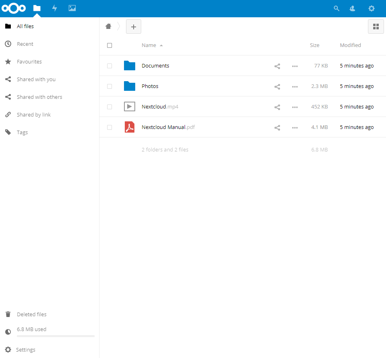Click the Nextcloud logo
The width and height of the screenshot is (386, 358).
pyautogui.click(x=14, y=8)
